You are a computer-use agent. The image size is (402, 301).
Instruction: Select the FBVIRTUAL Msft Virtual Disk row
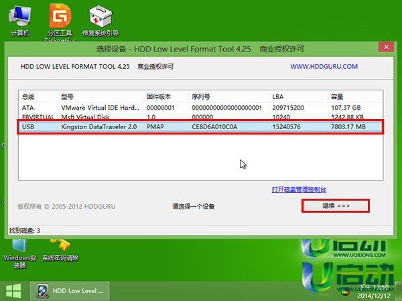coord(201,117)
